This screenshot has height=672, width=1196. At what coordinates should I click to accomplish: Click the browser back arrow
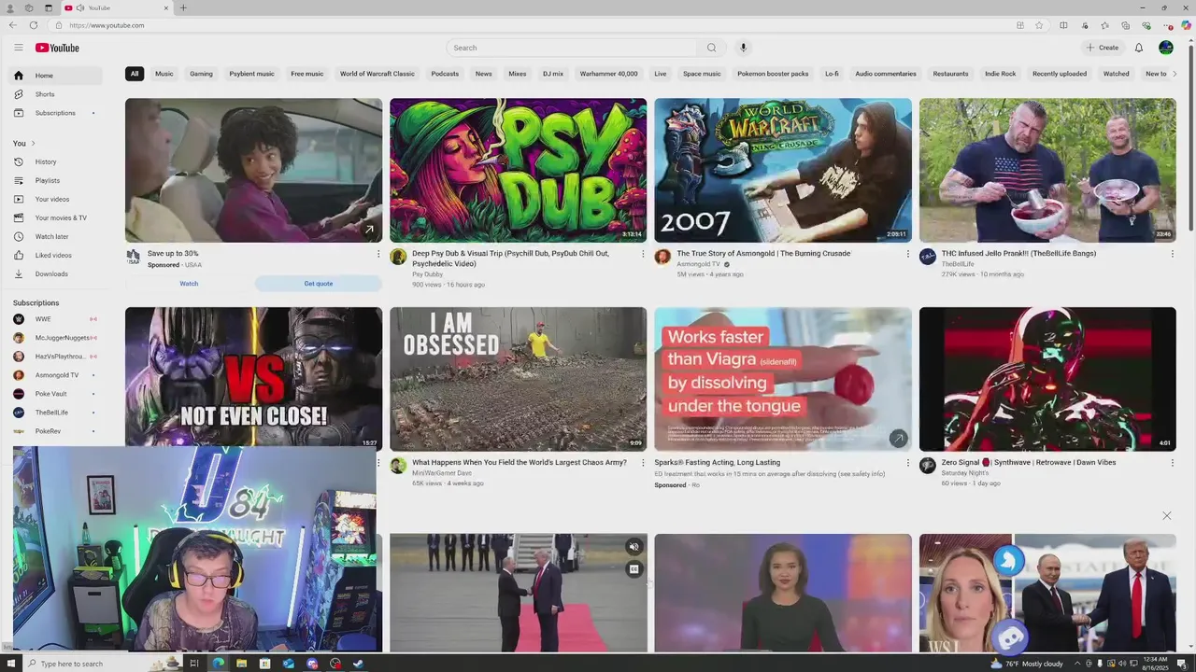click(13, 25)
